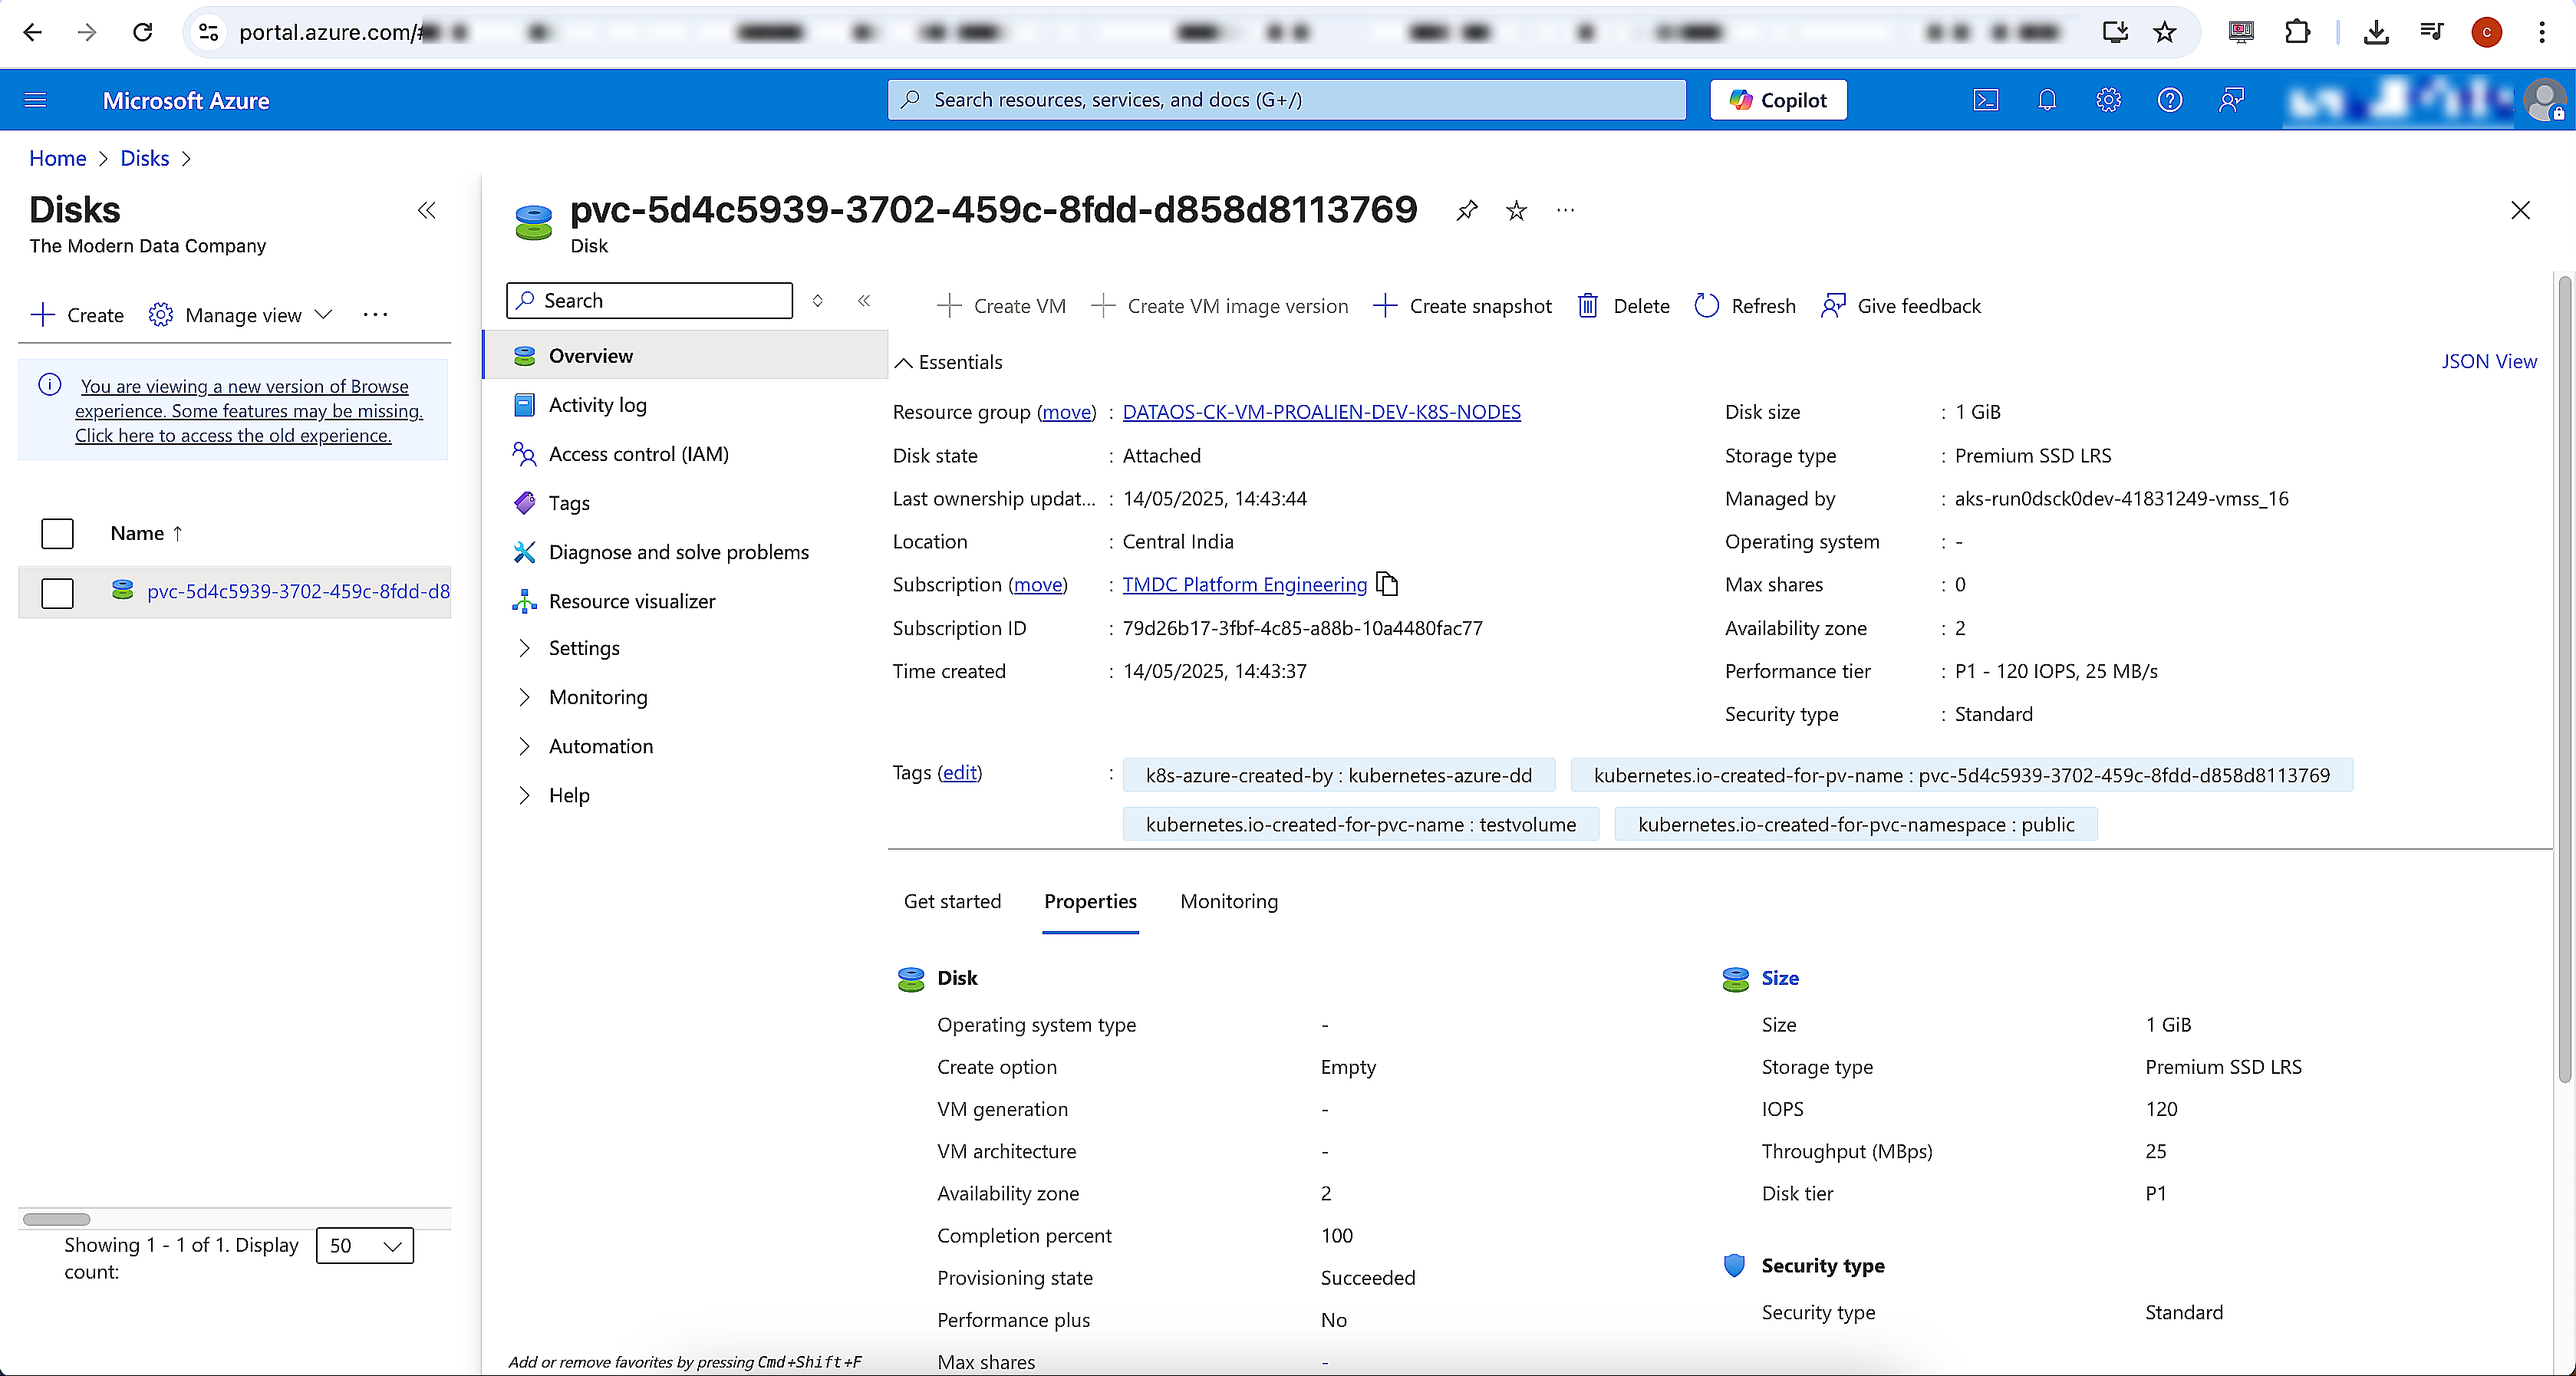The image size is (2576, 1376).
Task: Close the disk detail blade
Action: (x=2520, y=210)
